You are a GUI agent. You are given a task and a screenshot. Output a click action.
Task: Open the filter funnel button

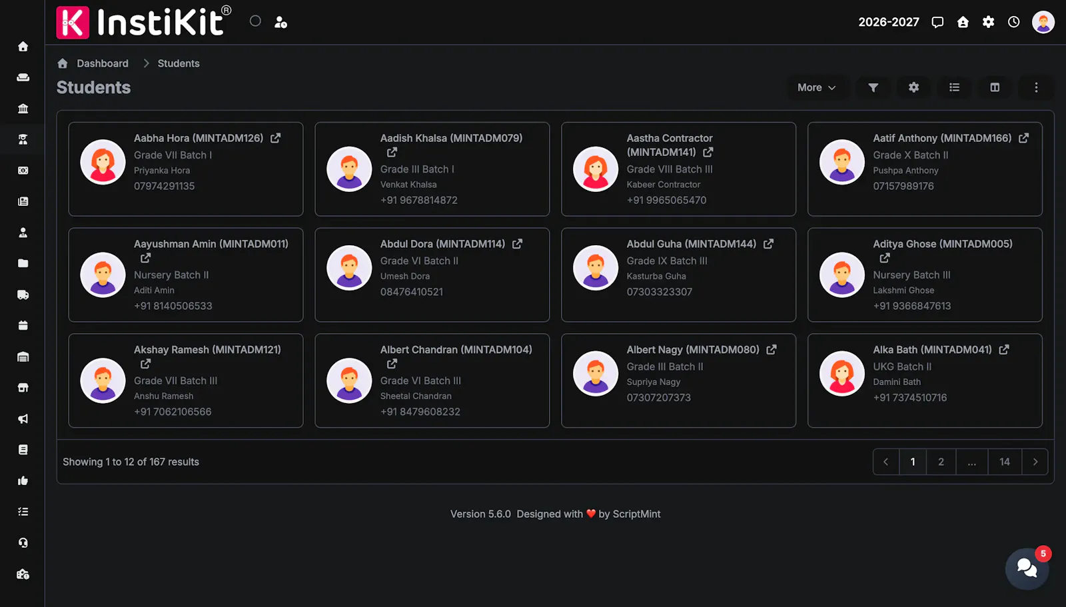(x=873, y=87)
